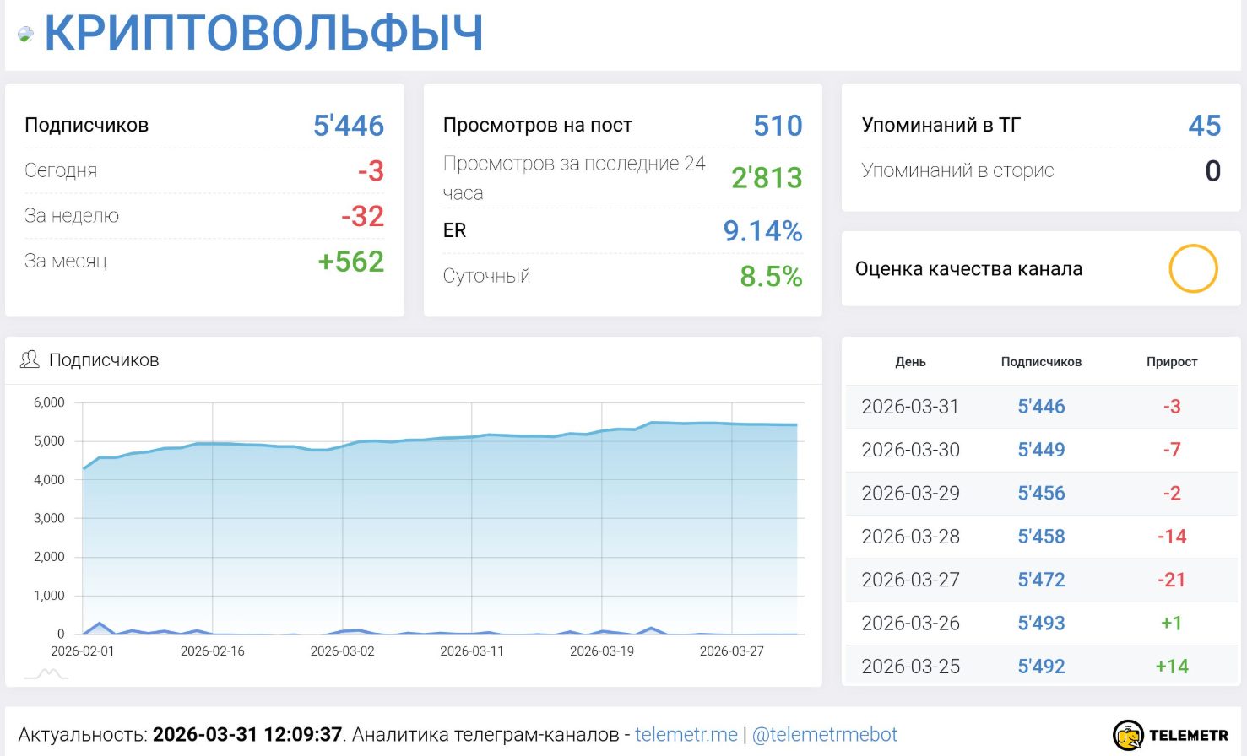
Task: Click the Подписчиков total value 5'446
Action: (352, 125)
